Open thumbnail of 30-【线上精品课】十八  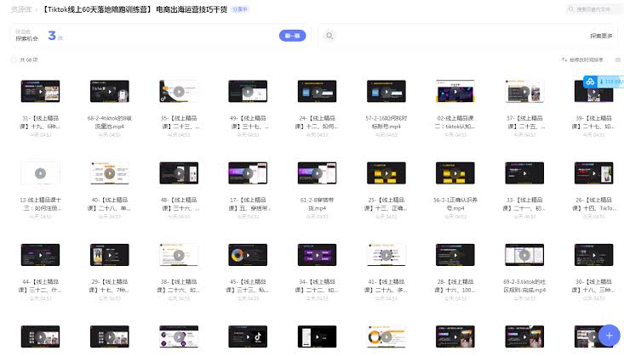[593, 255]
